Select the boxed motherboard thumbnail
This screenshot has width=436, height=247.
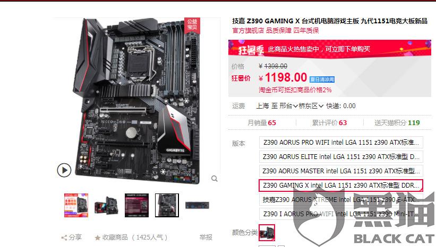coord(107,205)
